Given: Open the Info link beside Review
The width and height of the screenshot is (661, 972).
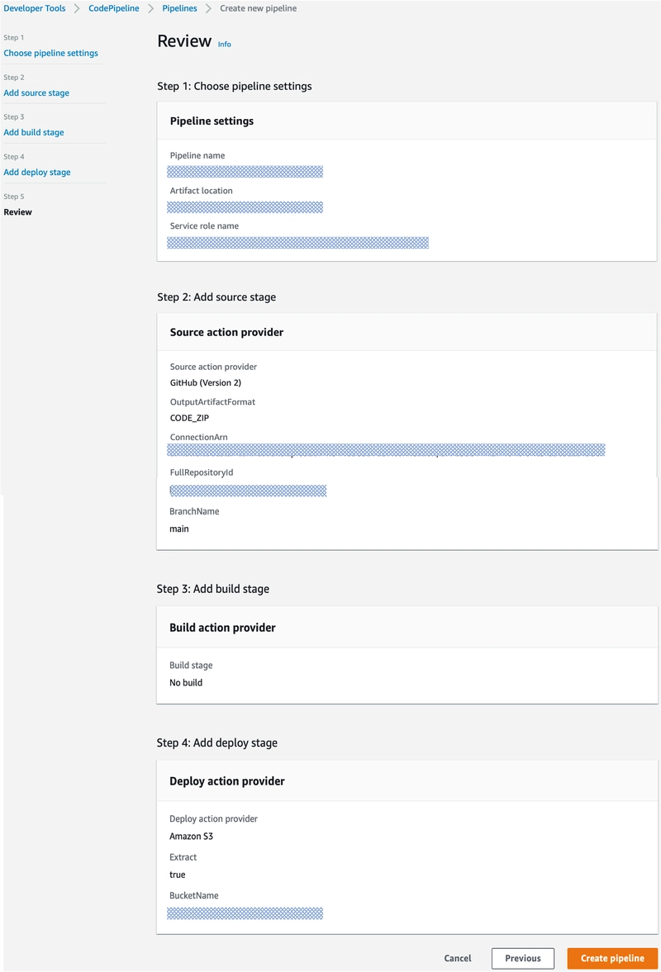Looking at the screenshot, I should tap(225, 45).
